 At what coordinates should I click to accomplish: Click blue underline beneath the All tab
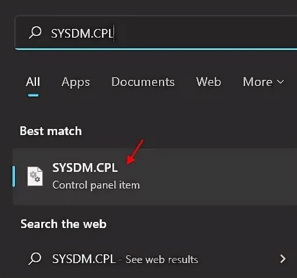(33, 94)
